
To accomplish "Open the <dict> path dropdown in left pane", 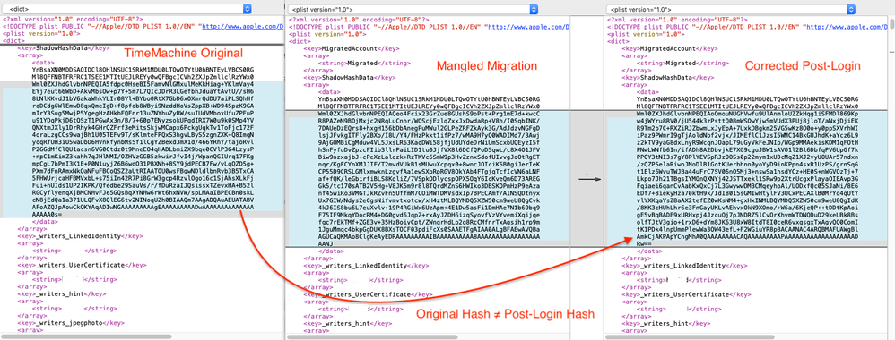I will [126, 9].
